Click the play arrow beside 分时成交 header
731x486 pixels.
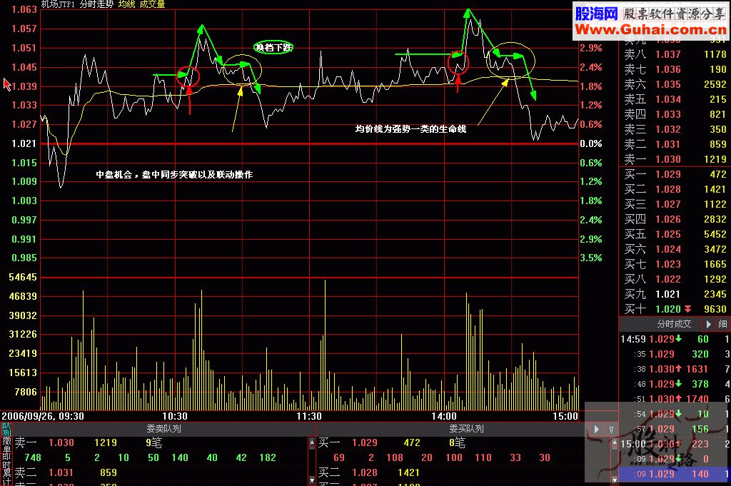(709, 324)
